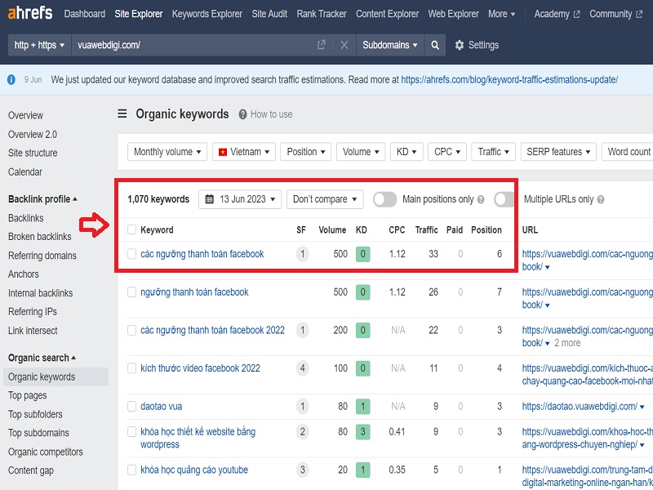Screen dimensions: 653x490
Task: Open Volume filter dropdown
Action: [x=361, y=152]
